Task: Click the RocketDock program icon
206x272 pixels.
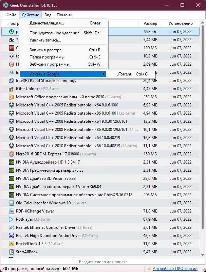Action: [11, 244]
